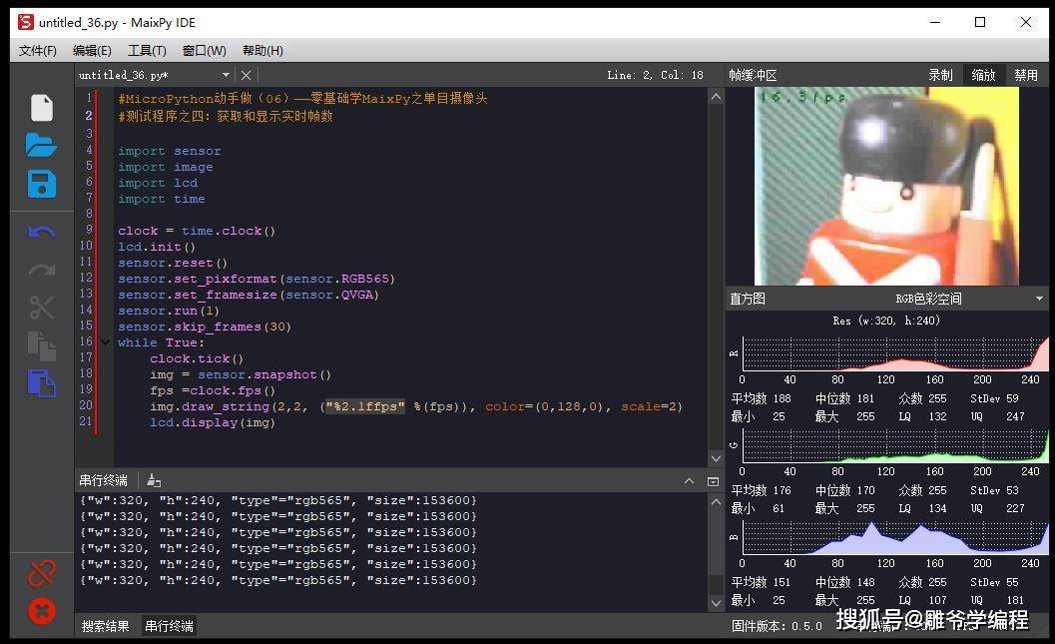1055x644 pixels.
Task: Close the untitled_36.py editor tab
Action: (246, 74)
